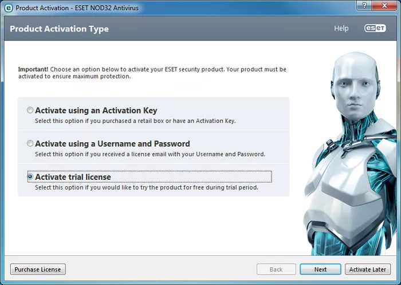401x285 pixels.
Task: Click the question mark help button in title bar
Action: tap(364, 5)
